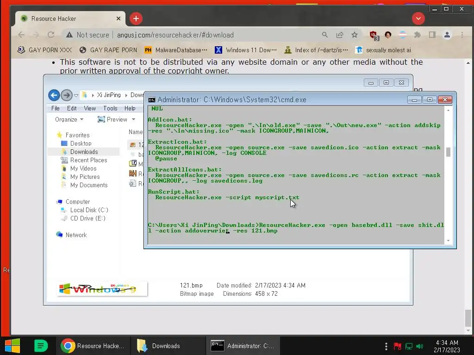Image resolution: width=474 pixels, height=355 pixels.
Task: Click the avatar face extension icon
Action: click(x=388, y=35)
